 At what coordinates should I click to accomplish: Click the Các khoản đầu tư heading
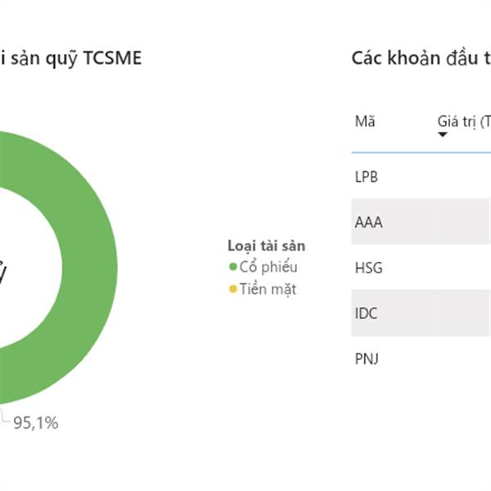pyautogui.click(x=421, y=58)
